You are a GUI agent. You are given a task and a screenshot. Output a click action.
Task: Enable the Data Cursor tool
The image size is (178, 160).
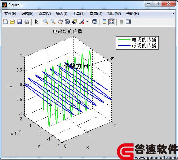[x=74, y=22]
